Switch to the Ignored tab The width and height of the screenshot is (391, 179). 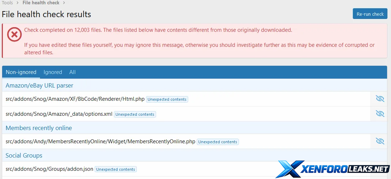tap(53, 72)
